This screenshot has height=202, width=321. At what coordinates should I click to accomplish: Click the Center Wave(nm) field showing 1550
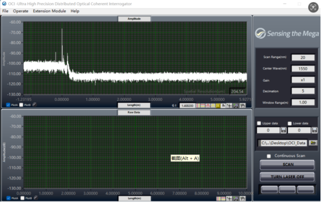(303, 69)
